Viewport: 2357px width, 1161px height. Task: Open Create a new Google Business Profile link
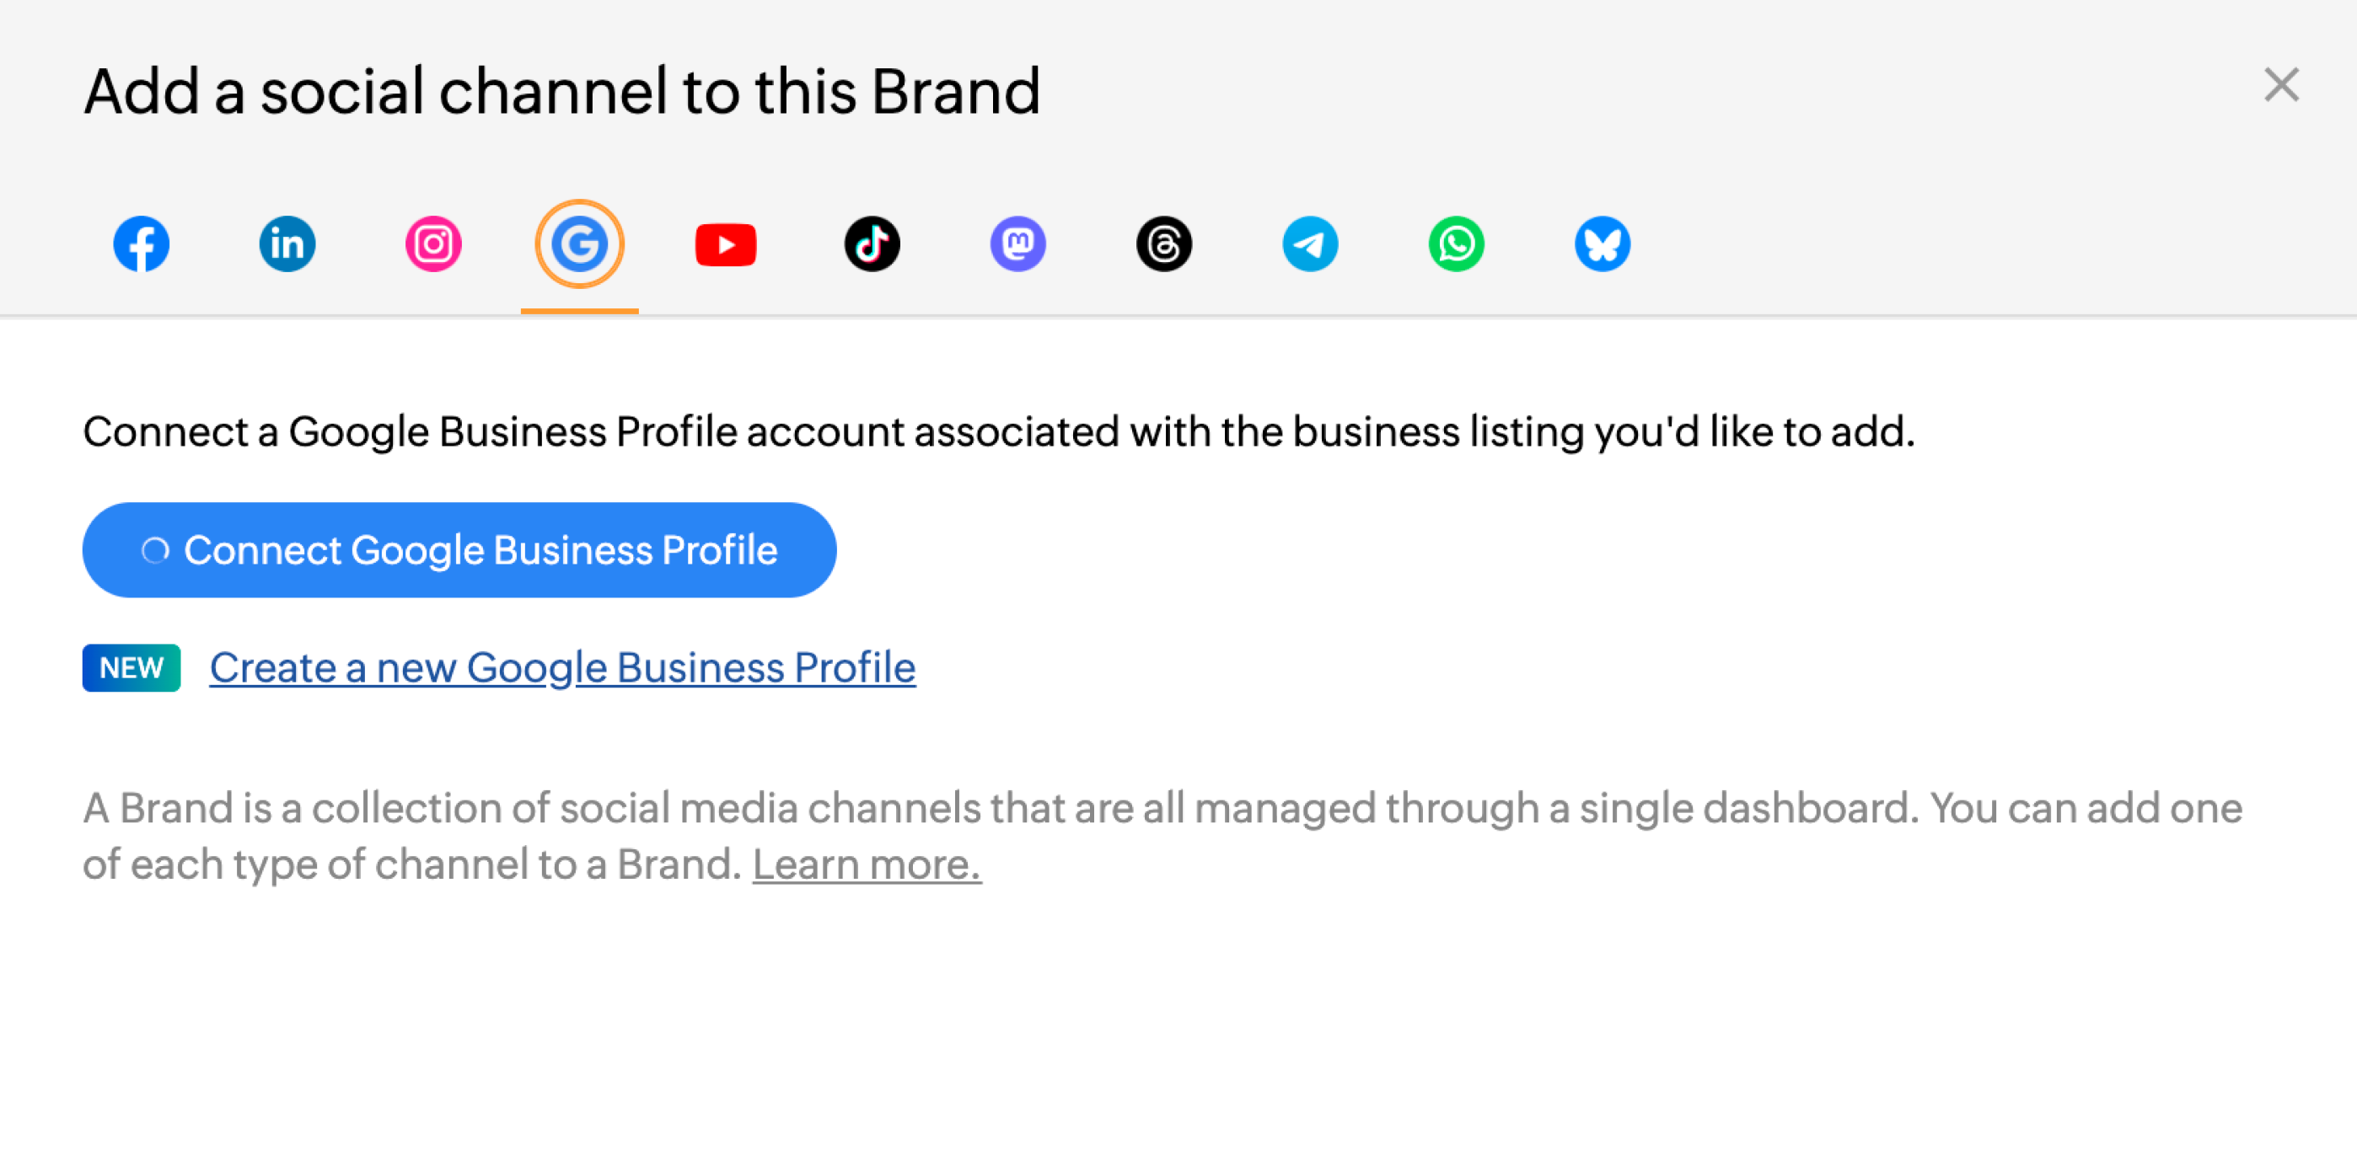point(561,667)
